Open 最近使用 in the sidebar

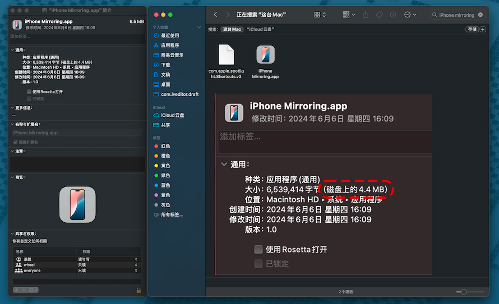(x=170, y=35)
